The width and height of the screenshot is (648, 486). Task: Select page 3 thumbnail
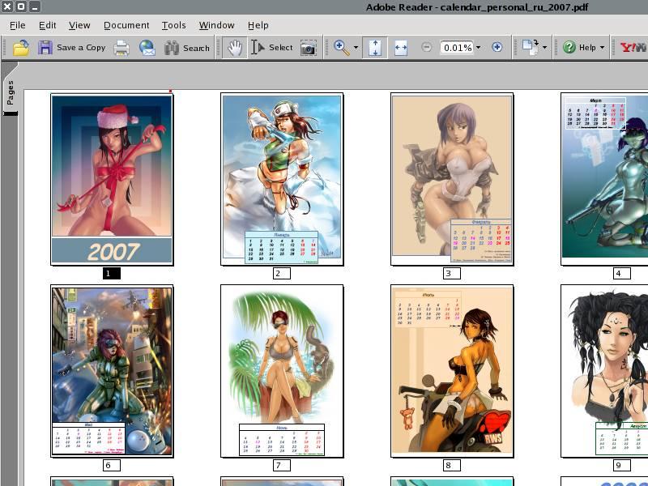(452, 179)
